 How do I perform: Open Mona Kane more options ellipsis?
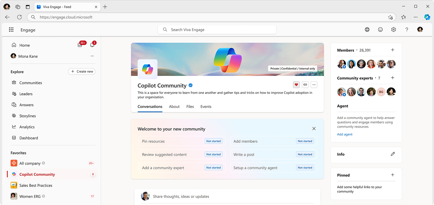point(92,56)
